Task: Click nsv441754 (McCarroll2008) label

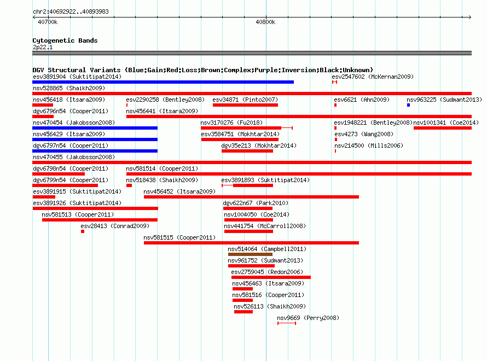Action: click(265, 226)
